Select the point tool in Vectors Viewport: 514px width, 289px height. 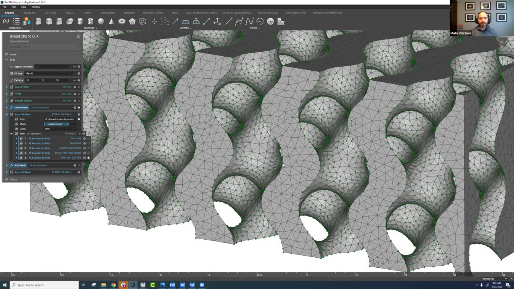(x=154, y=21)
